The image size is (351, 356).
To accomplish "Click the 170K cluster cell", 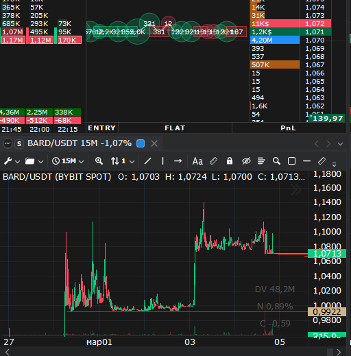I will pos(69,40).
